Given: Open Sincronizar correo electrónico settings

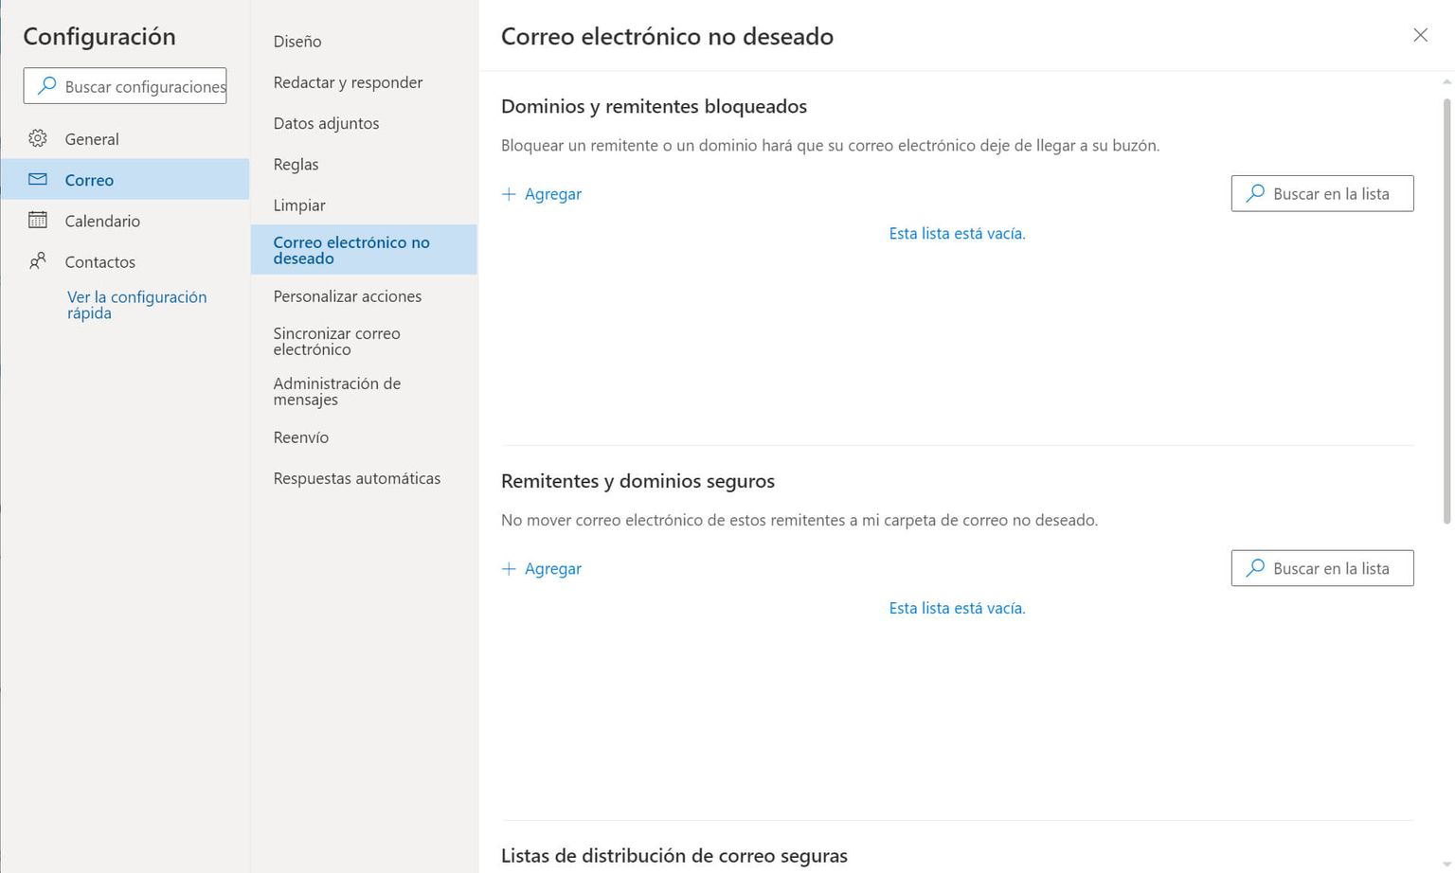Looking at the screenshot, I should [364, 341].
